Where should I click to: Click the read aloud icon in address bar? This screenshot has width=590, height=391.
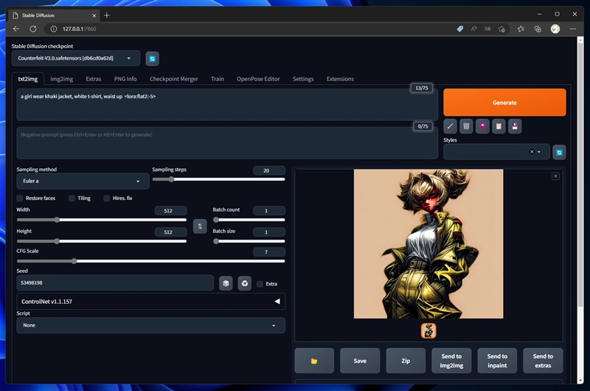[473, 29]
